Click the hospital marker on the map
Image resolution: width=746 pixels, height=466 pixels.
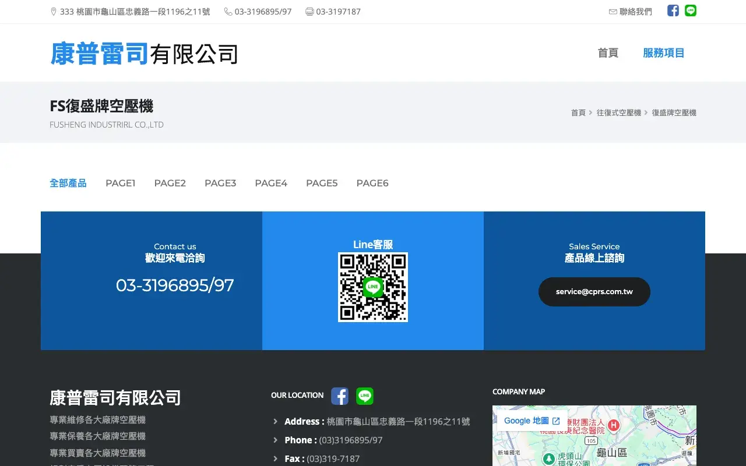pos(614,426)
